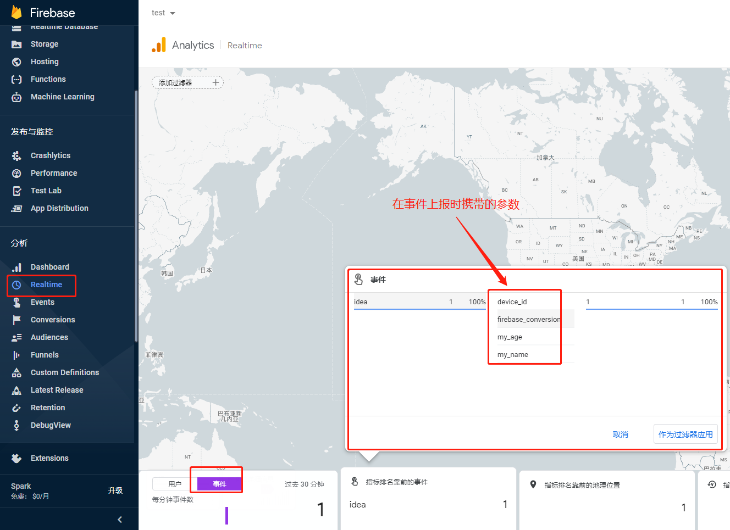Open Crashlytics in the sidebar

tap(51, 155)
